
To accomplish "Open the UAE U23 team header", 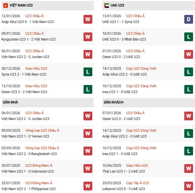I will click(117, 6).
